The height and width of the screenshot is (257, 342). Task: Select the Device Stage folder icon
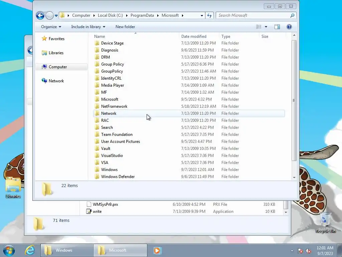[97, 43]
